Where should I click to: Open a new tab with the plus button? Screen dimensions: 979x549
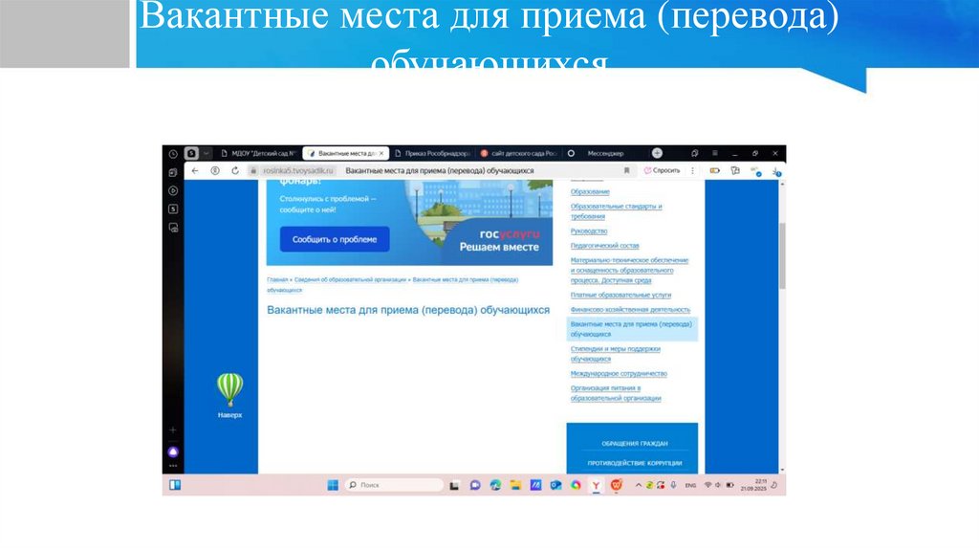[x=657, y=153]
